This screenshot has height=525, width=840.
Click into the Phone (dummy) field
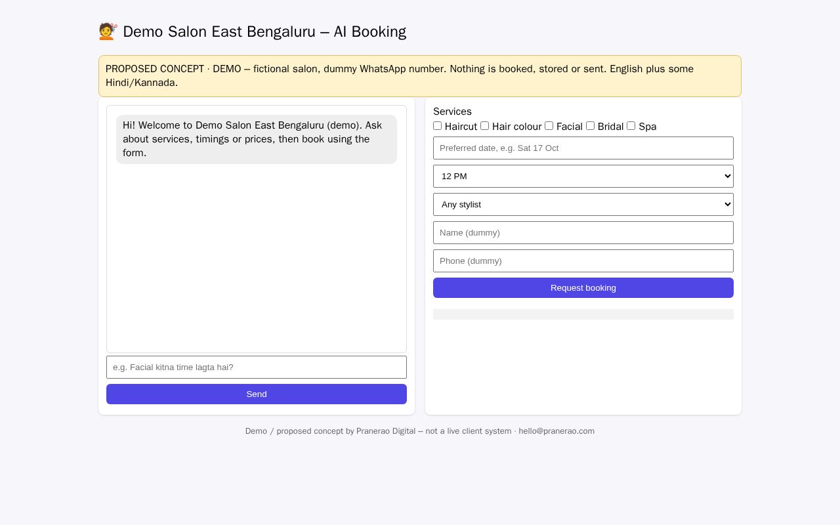pyautogui.click(x=583, y=261)
